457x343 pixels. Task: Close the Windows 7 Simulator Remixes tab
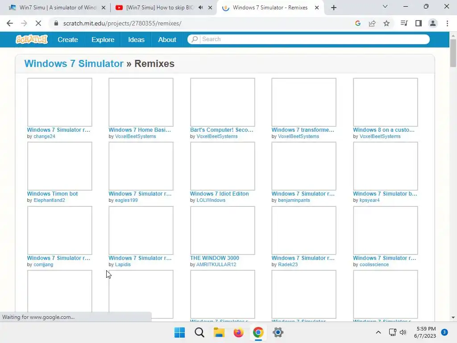[x=317, y=8]
